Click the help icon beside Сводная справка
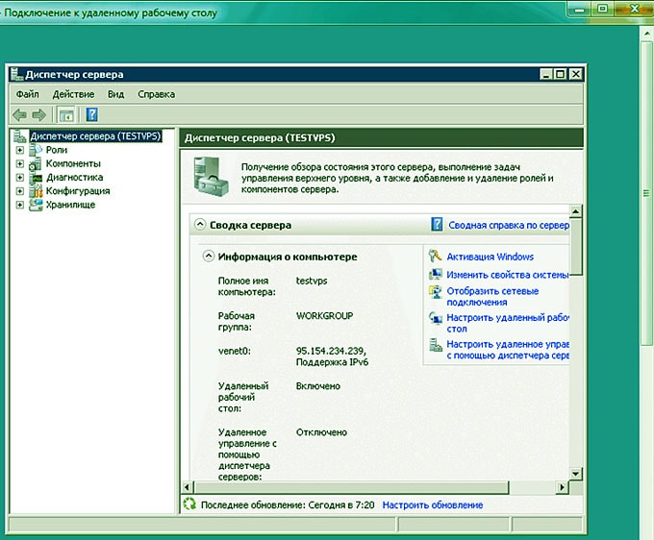 click(437, 225)
